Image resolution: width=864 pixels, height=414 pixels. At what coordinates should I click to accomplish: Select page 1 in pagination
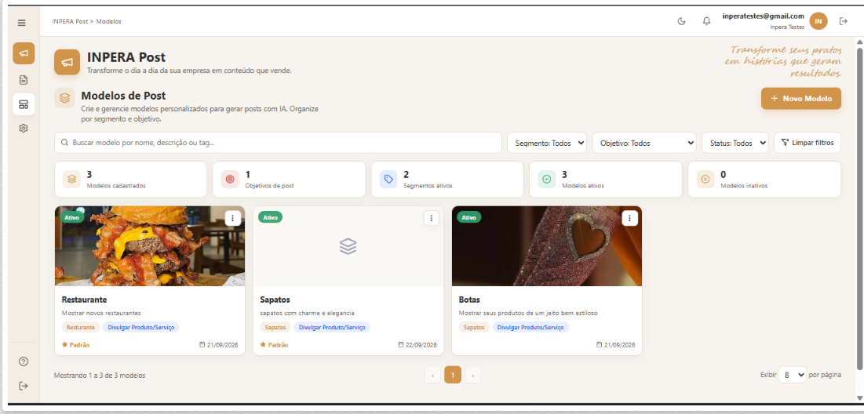point(453,375)
